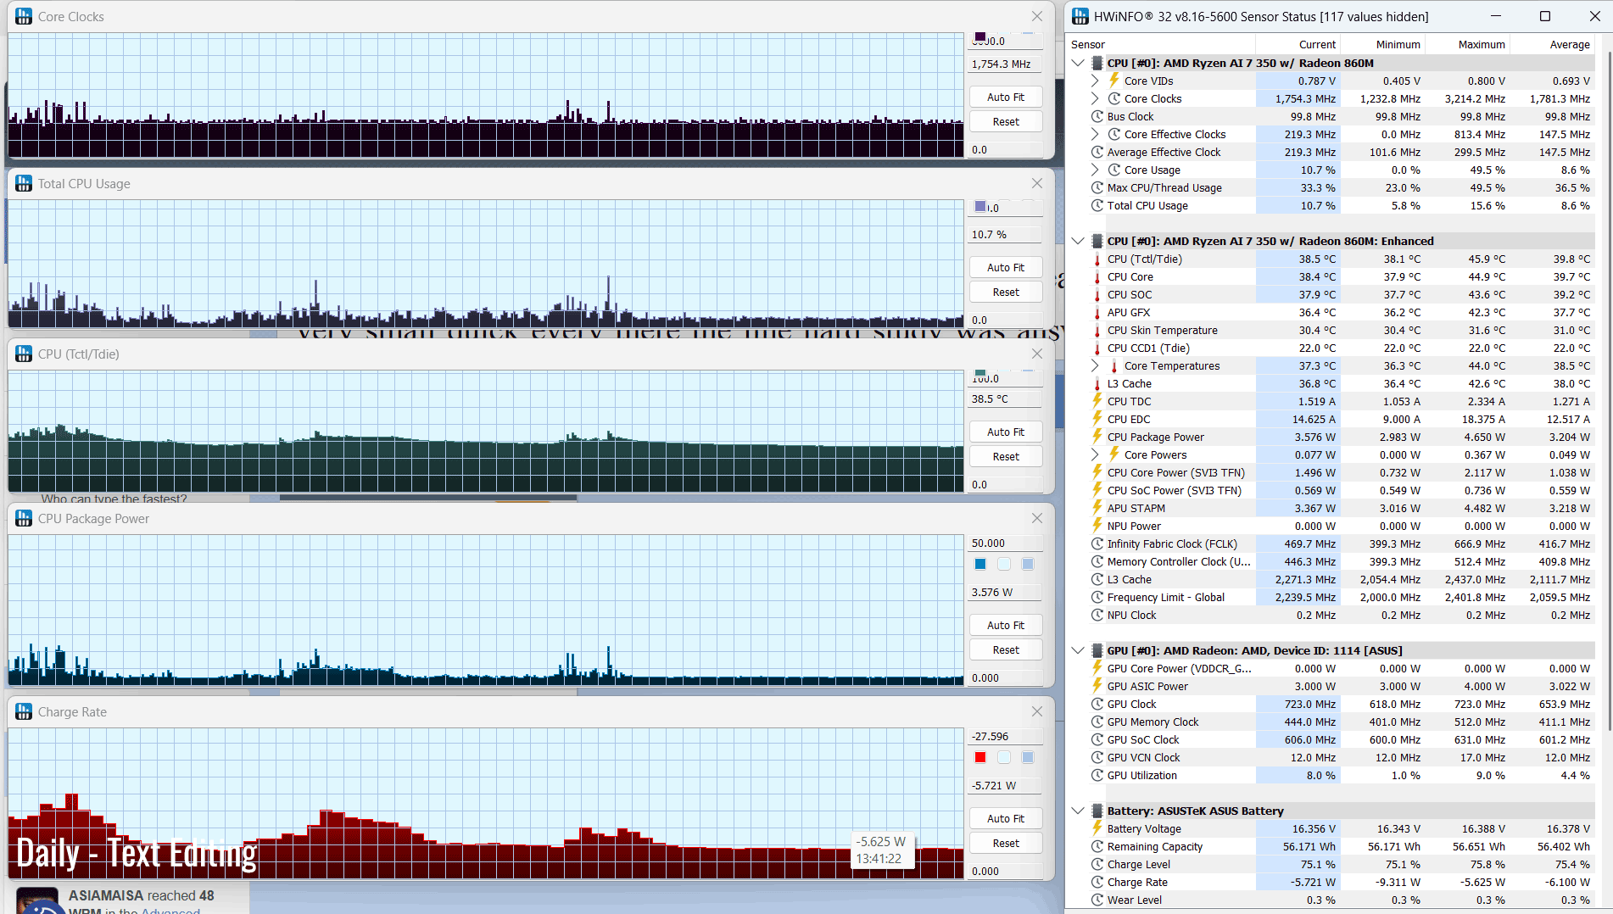The width and height of the screenshot is (1613, 914).
Task: Click the GPU [#0] group chip icon
Action: (x=1097, y=651)
